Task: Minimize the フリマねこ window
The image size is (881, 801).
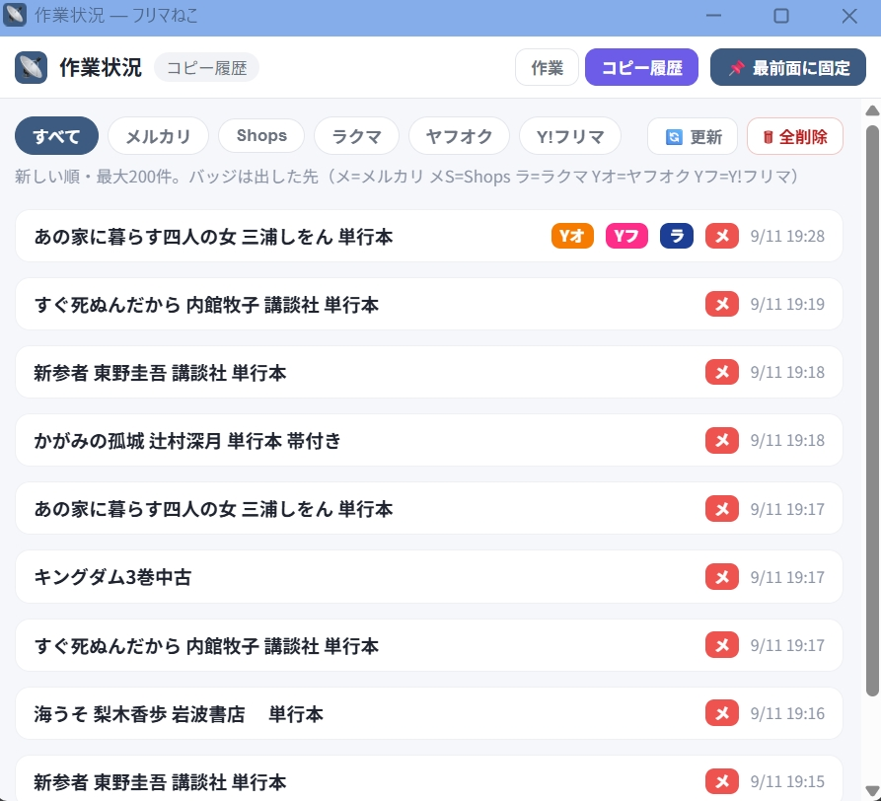Action: coord(713,16)
